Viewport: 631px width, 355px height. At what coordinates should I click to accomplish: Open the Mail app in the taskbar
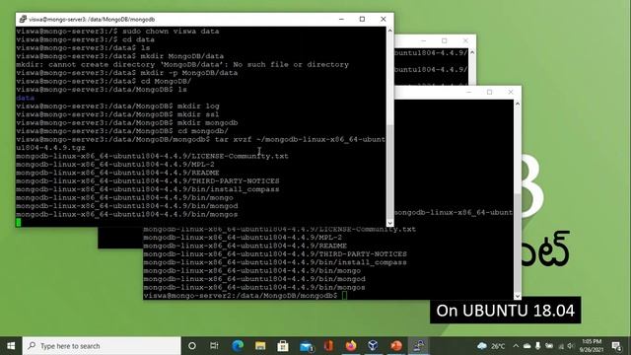tap(306, 346)
